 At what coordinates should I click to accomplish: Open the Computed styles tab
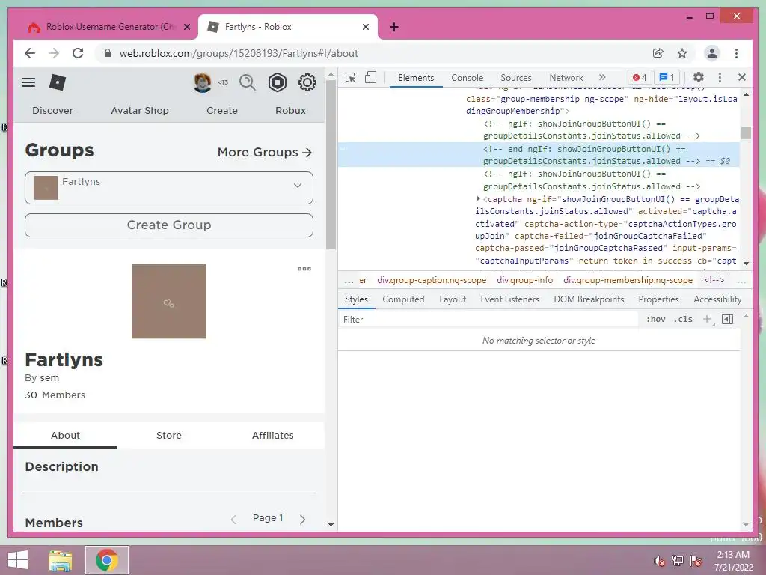pyautogui.click(x=403, y=299)
